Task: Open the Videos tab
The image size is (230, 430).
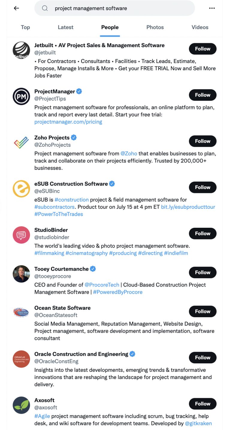Action: [200, 27]
